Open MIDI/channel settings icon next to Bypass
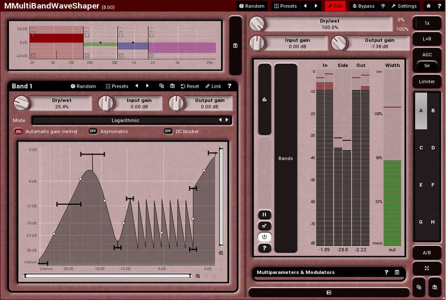The height and width of the screenshot is (300, 446). [383, 6]
